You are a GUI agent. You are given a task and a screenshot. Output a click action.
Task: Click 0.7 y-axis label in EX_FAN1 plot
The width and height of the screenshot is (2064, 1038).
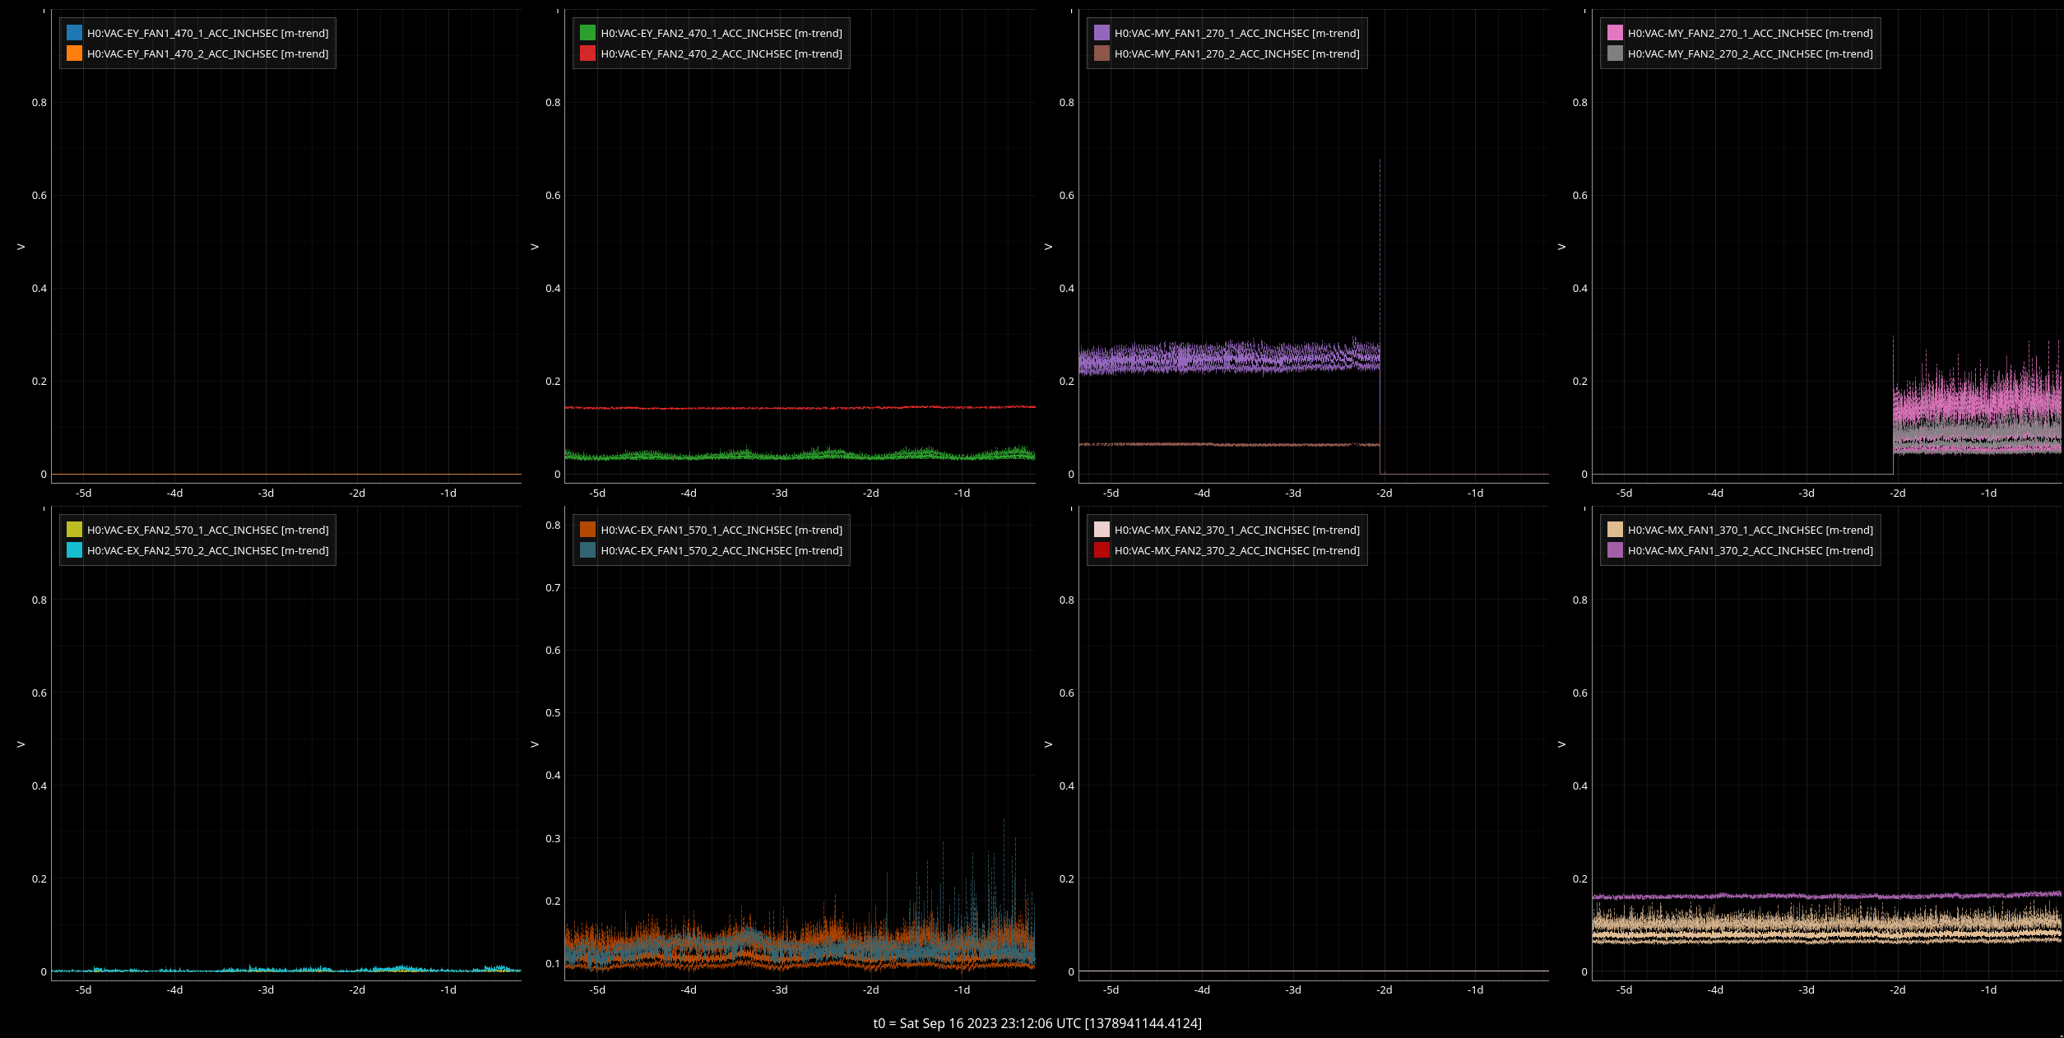pos(553,587)
